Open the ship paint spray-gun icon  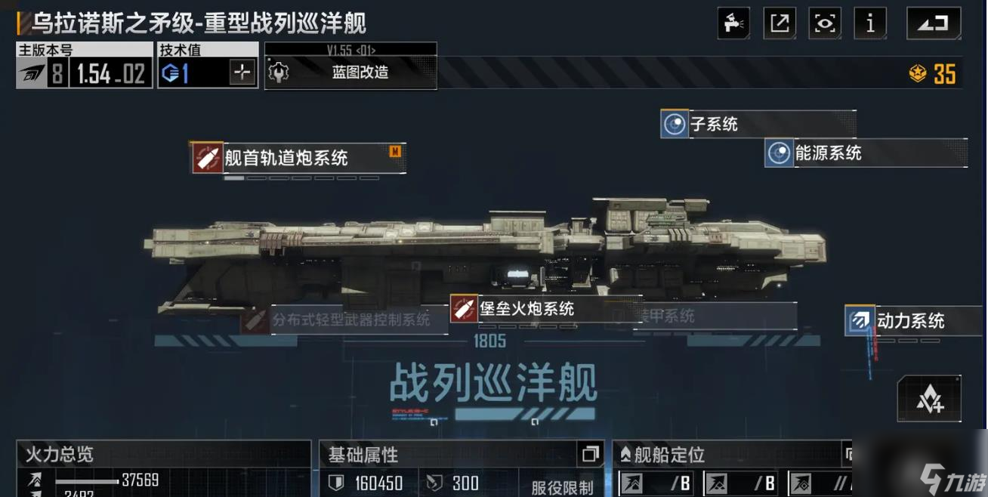pos(733,23)
